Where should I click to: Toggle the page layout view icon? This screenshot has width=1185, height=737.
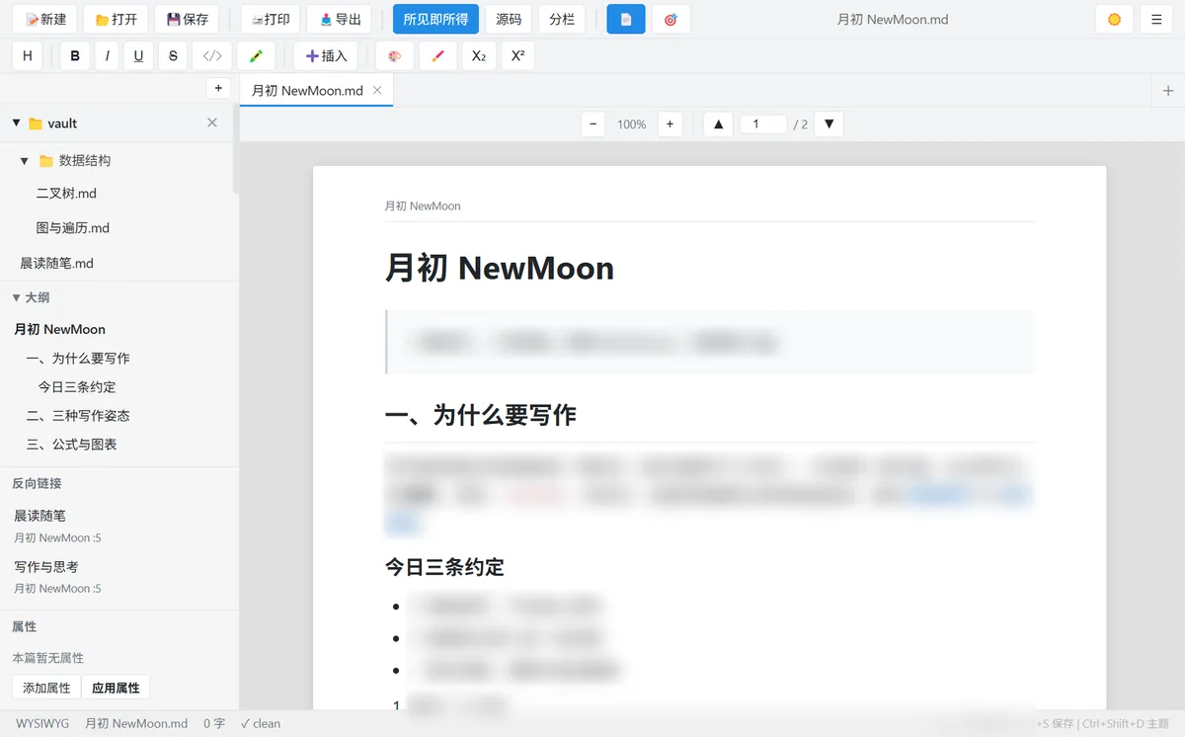pos(625,19)
